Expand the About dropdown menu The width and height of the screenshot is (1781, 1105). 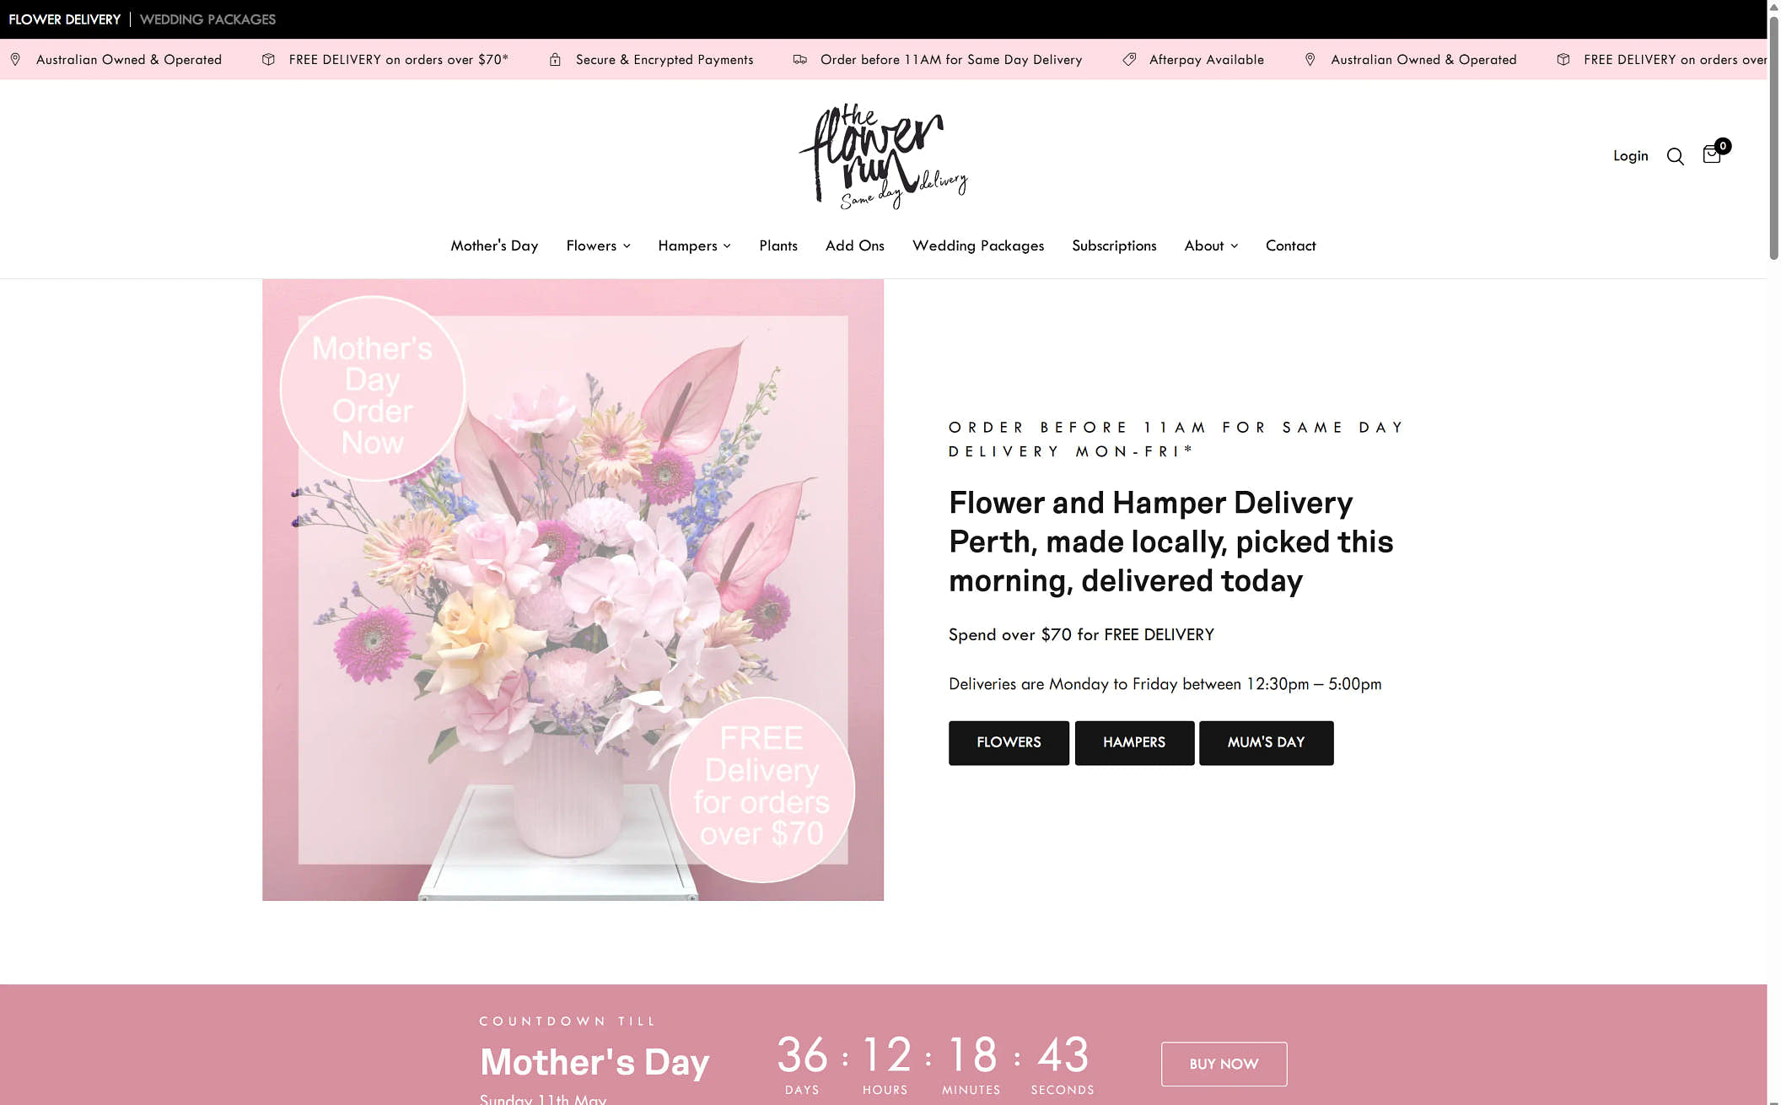click(x=1211, y=245)
